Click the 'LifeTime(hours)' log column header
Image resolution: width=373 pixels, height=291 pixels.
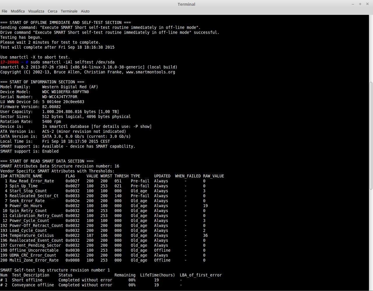(158, 275)
